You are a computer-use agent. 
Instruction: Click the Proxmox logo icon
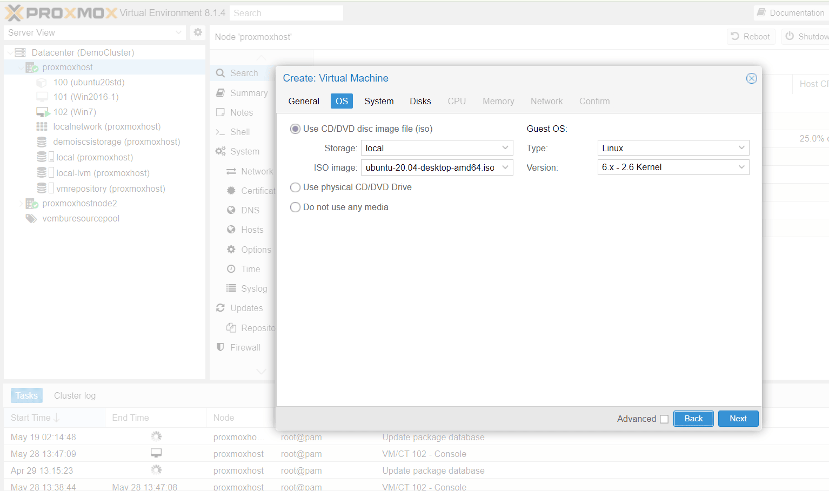point(14,12)
